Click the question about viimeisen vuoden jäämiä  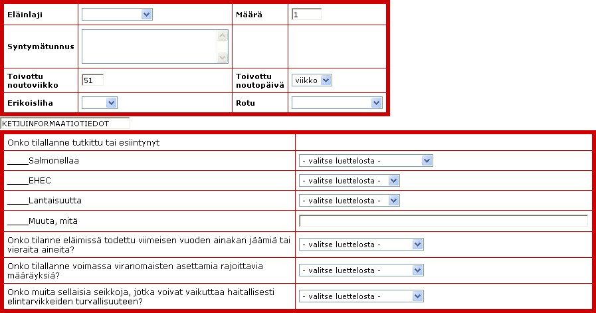tap(149, 245)
